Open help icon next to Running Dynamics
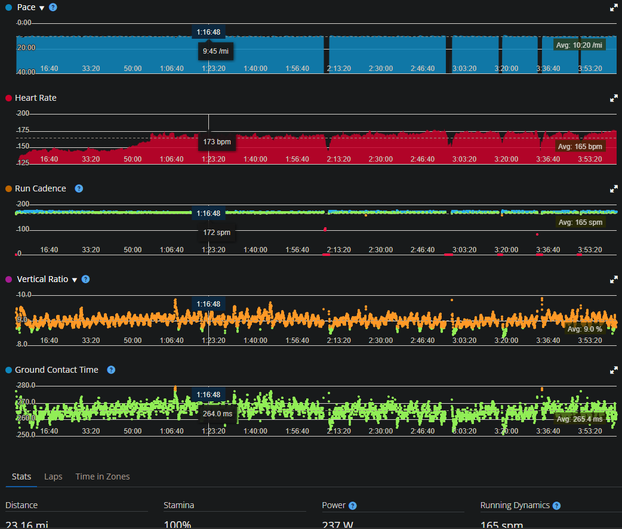The image size is (622, 529). pos(556,506)
